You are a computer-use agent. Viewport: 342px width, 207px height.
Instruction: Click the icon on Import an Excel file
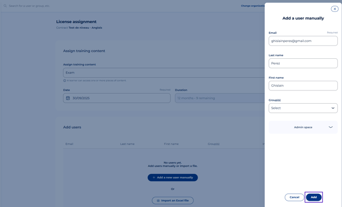tap(158, 200)
